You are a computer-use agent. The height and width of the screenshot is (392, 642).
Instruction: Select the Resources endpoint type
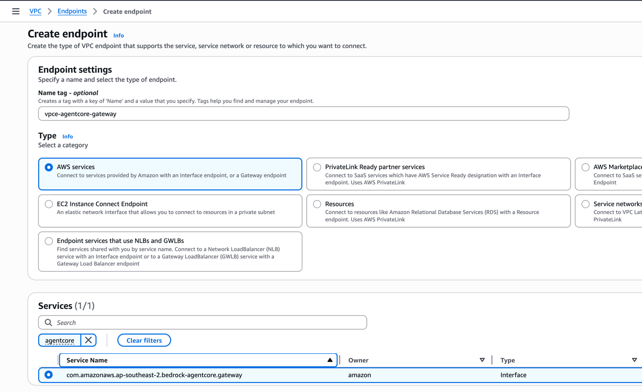click(x=317, y=204)
